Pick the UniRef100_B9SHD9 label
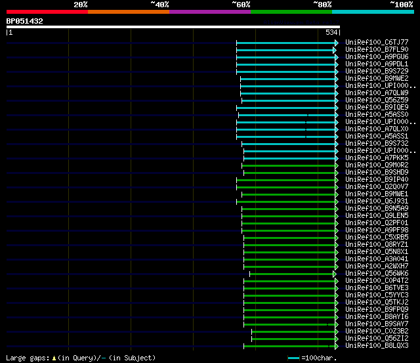Viewport: 420px width, 363px height. click(377, 173)
